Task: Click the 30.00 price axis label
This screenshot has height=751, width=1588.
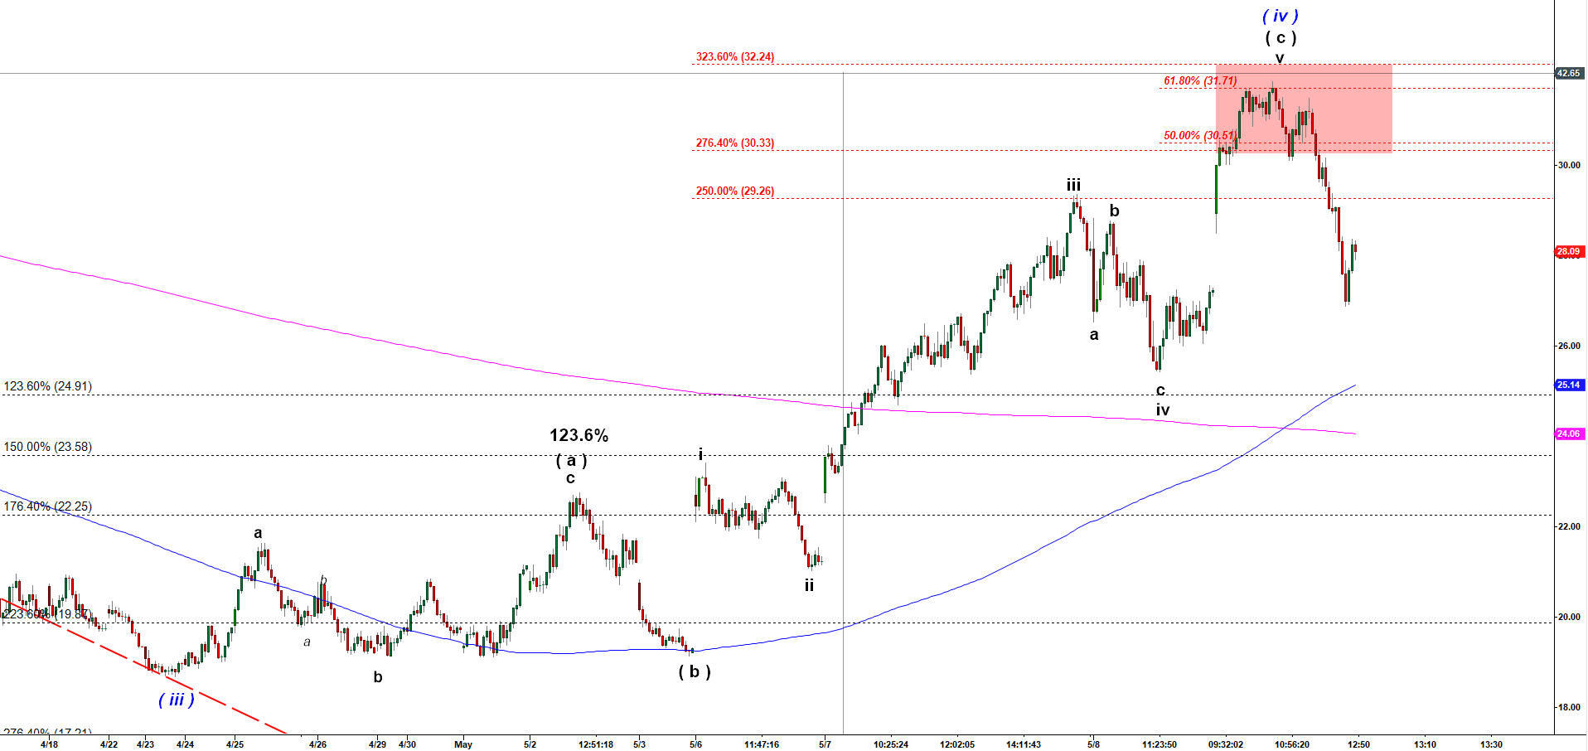Action: click(x=1569, y=165)
